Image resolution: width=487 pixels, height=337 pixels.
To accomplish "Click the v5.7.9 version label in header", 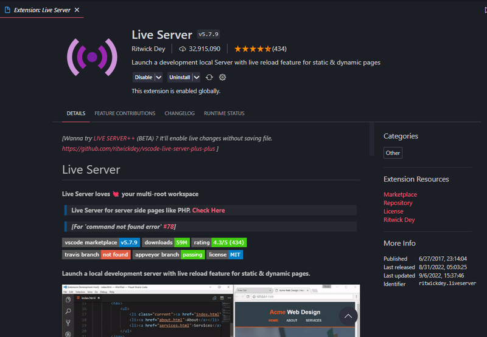I will 208,35.
